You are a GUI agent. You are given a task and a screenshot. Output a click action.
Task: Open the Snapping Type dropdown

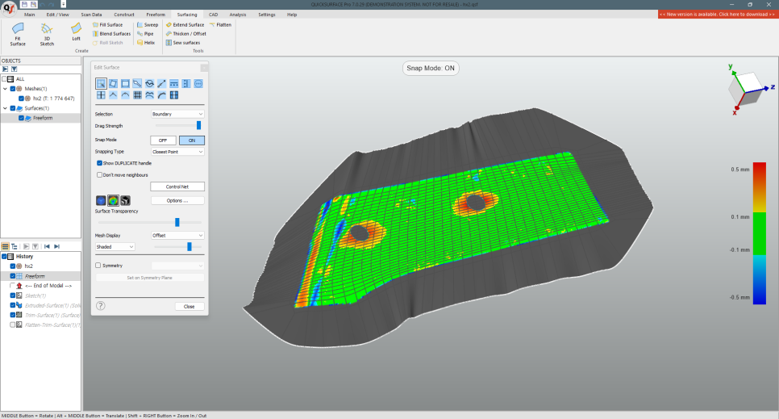(x=177, y=151)
